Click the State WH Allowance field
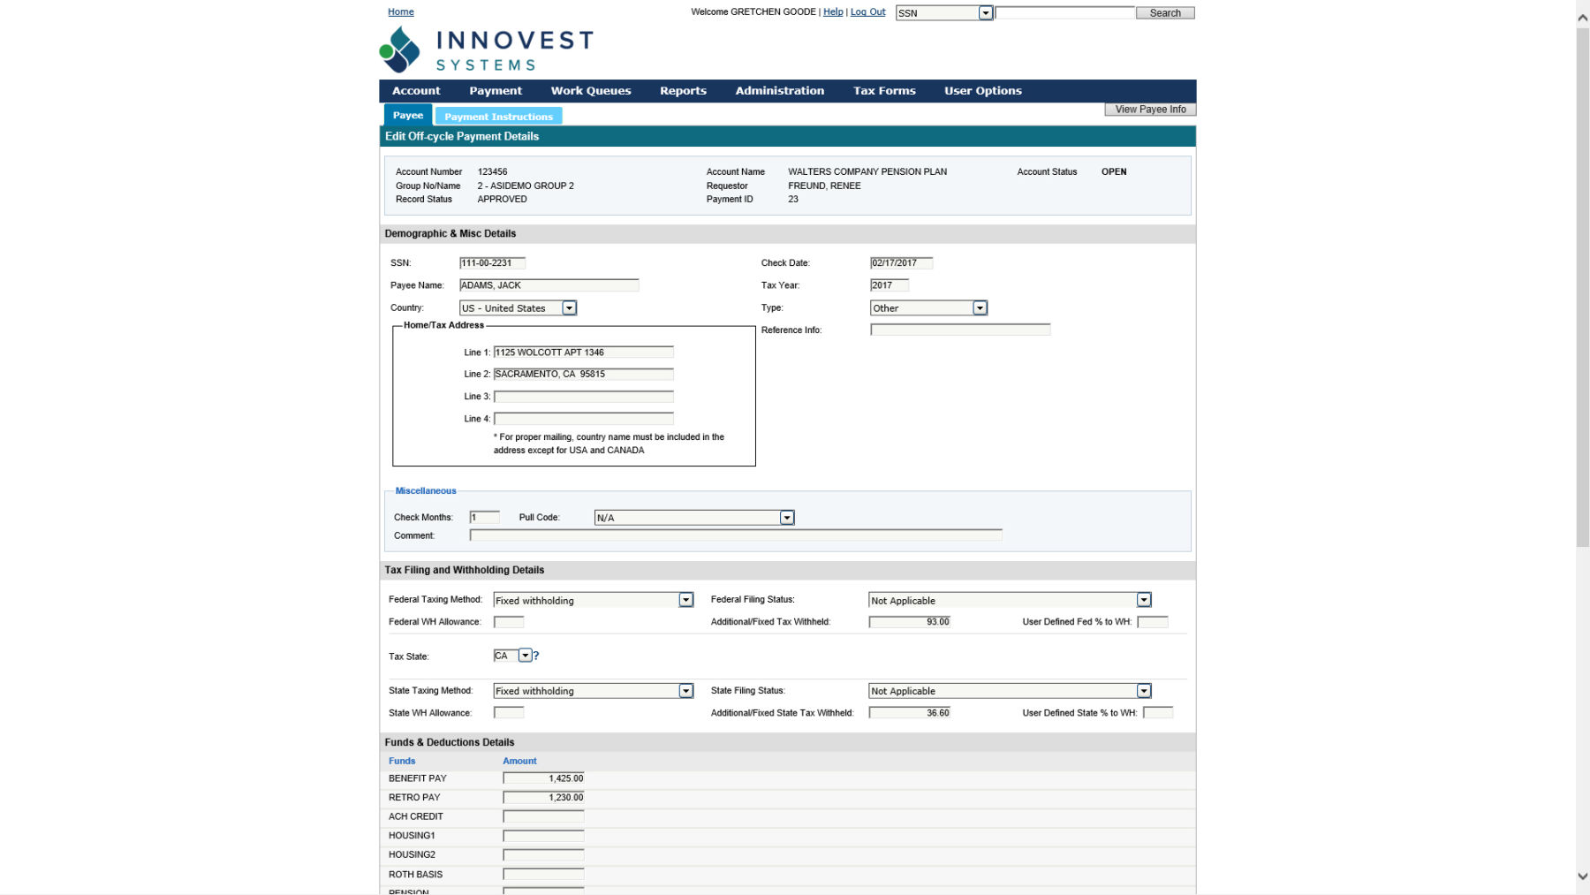The width and height of the screenshot is (1590, 895). (x=508, y=713)
